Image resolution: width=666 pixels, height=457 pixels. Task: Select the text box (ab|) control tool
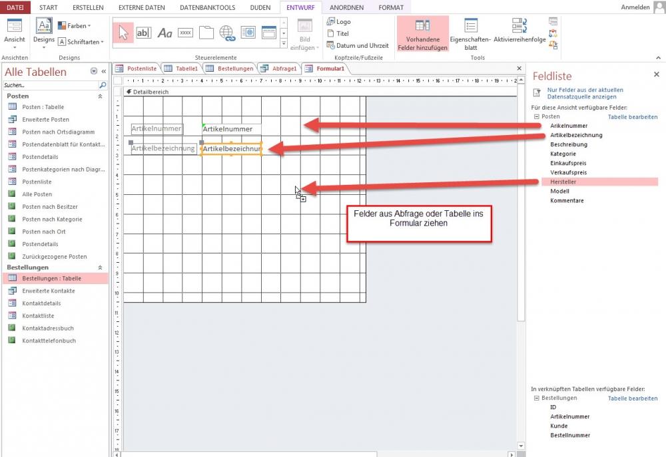coord(143,33)
